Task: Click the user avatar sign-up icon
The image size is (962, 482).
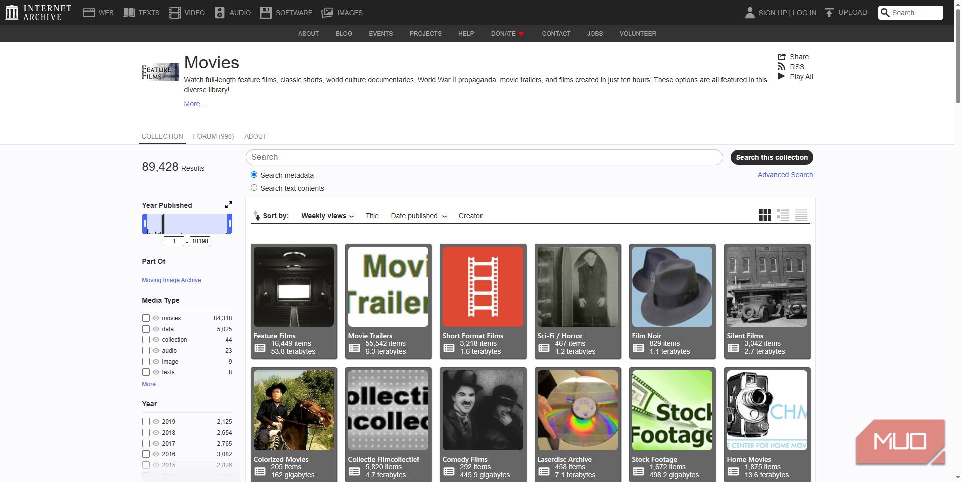Action: click(x=750, y=13)
